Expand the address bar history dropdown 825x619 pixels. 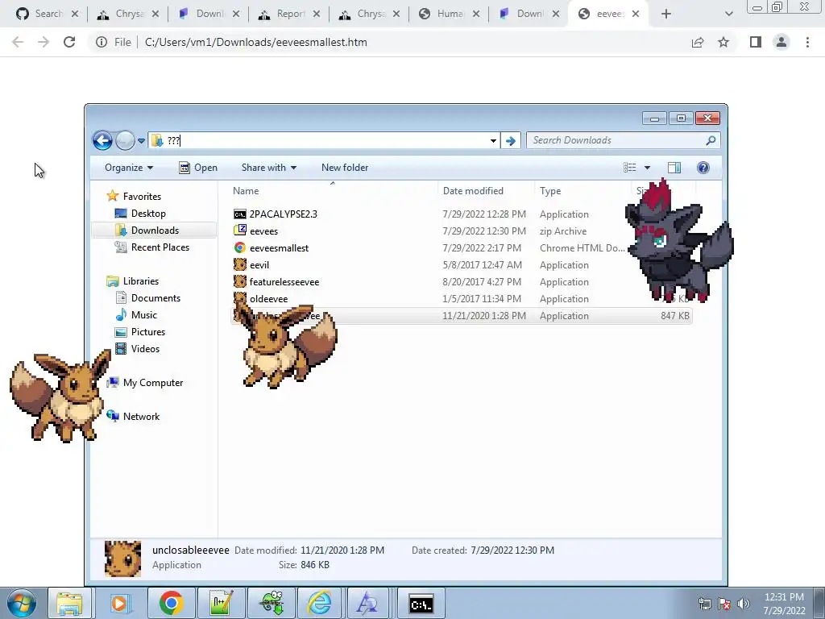tap(493, 140)
